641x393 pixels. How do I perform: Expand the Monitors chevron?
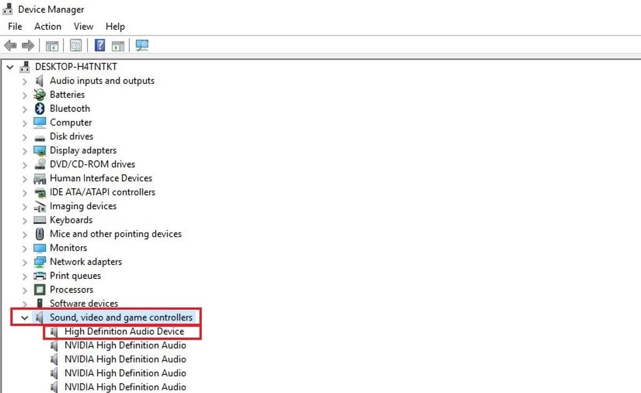point(25,248)
